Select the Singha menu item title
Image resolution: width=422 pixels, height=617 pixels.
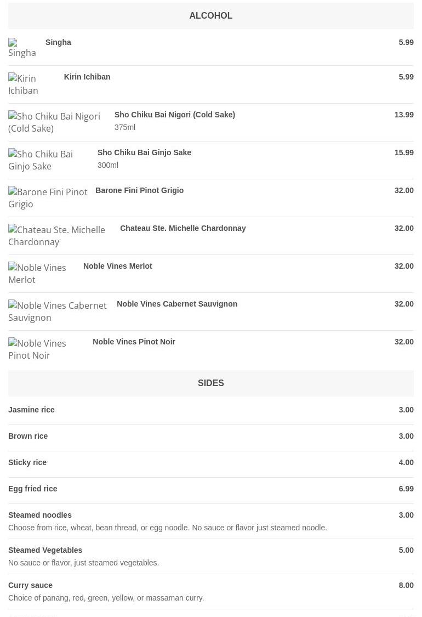pyautogui.click(x=58, y=42)
